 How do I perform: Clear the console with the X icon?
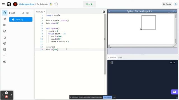[174, 62]
